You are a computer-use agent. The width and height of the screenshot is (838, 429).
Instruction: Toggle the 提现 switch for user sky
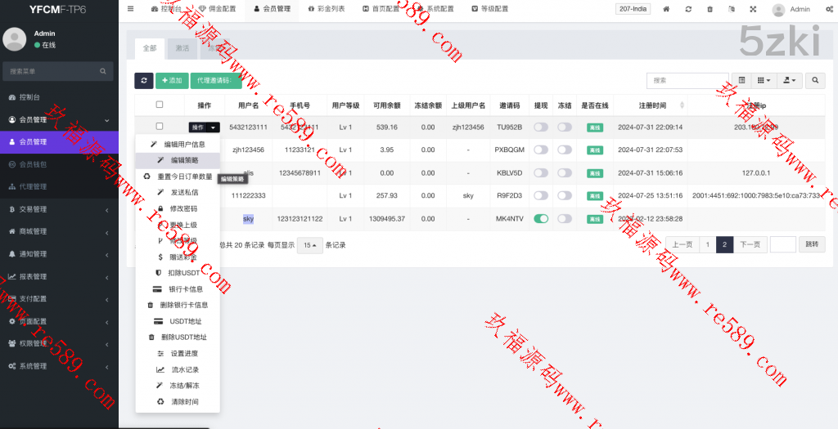(541, 219)
